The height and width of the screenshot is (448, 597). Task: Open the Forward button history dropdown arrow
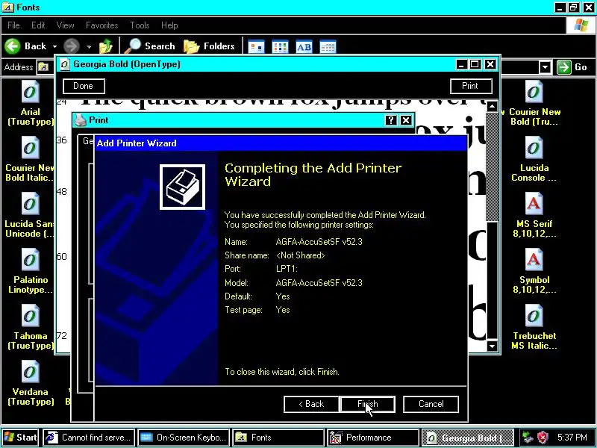tap(89, 46)
